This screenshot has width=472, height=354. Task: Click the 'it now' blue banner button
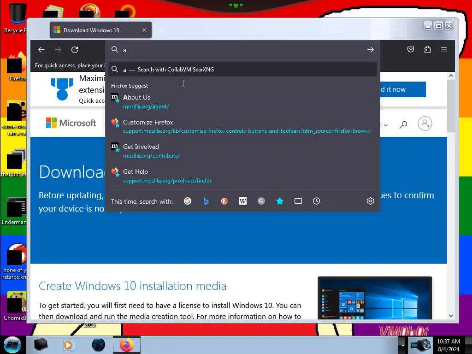coord(403,89)
